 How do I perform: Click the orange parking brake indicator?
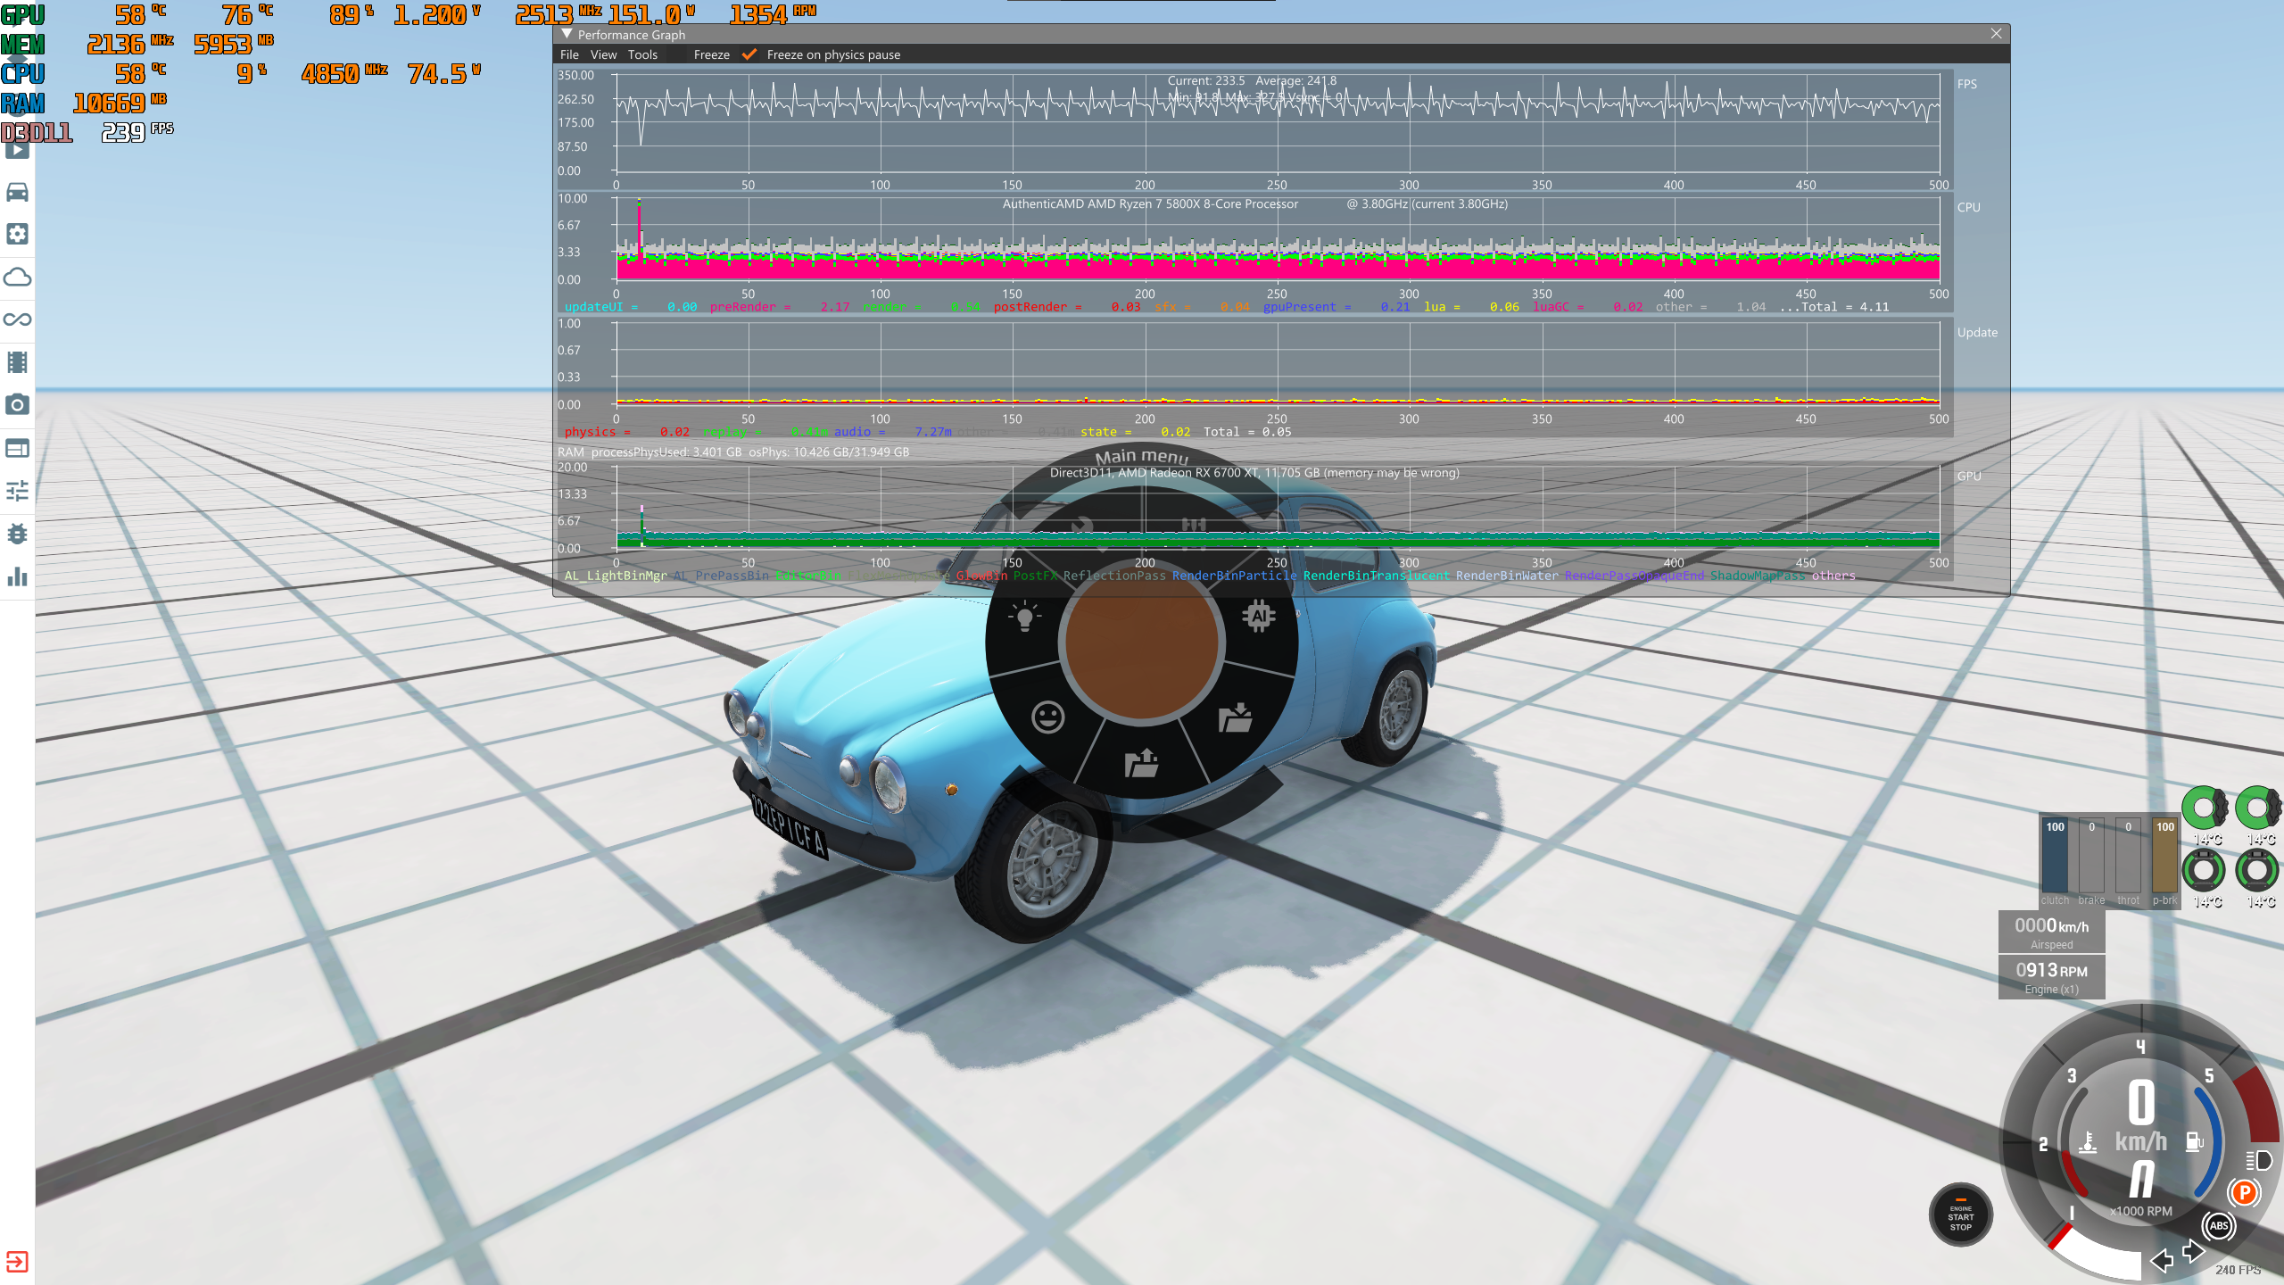click(x=2244, y=1193)
